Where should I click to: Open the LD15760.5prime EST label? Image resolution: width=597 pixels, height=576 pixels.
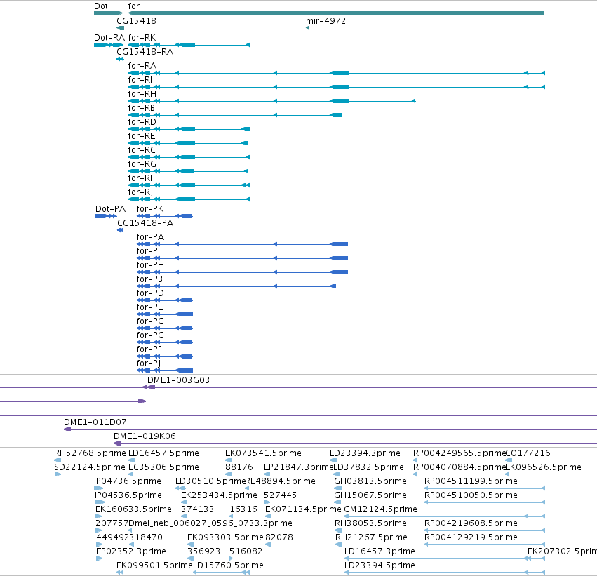228,565
